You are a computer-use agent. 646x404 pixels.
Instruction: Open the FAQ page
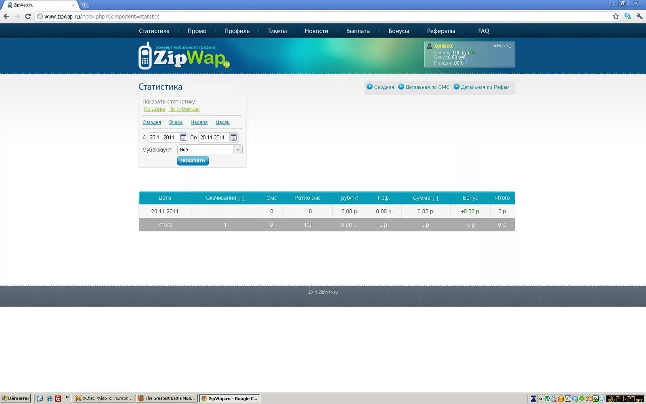click(x=483, y=31)
